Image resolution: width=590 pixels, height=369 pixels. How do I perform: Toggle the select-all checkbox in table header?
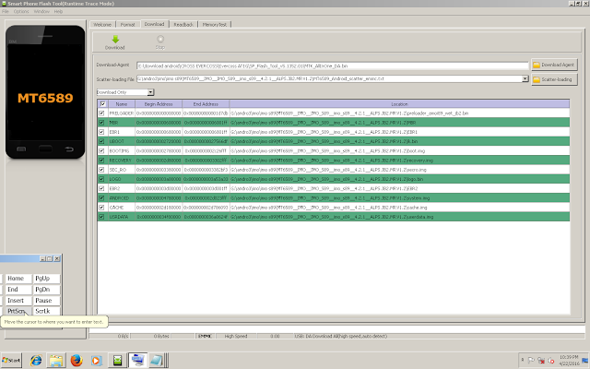point(102,104)
